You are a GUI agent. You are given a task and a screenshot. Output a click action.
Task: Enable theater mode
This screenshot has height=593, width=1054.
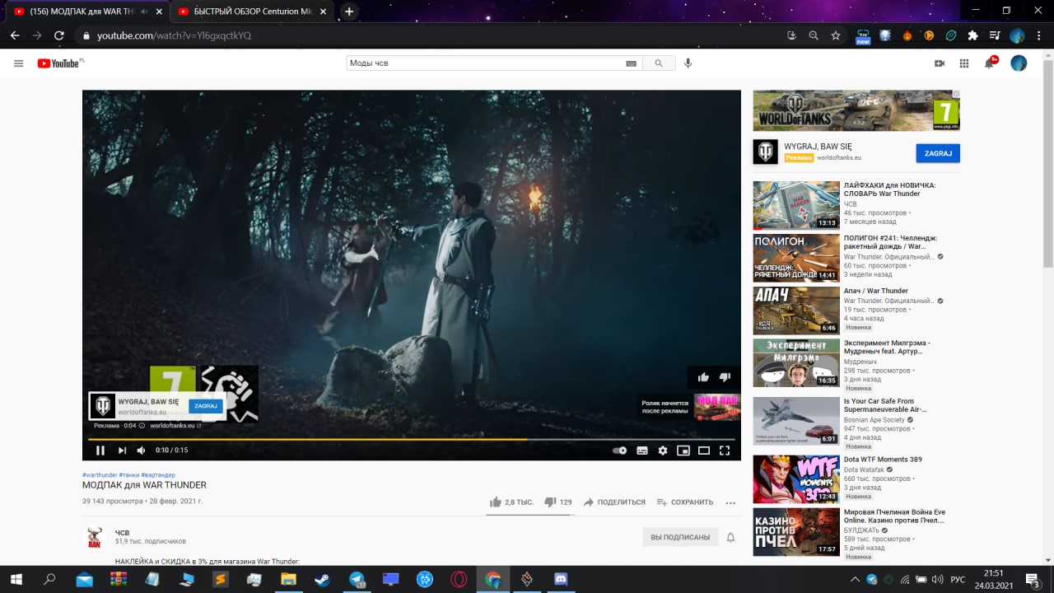tap(704, 451)
